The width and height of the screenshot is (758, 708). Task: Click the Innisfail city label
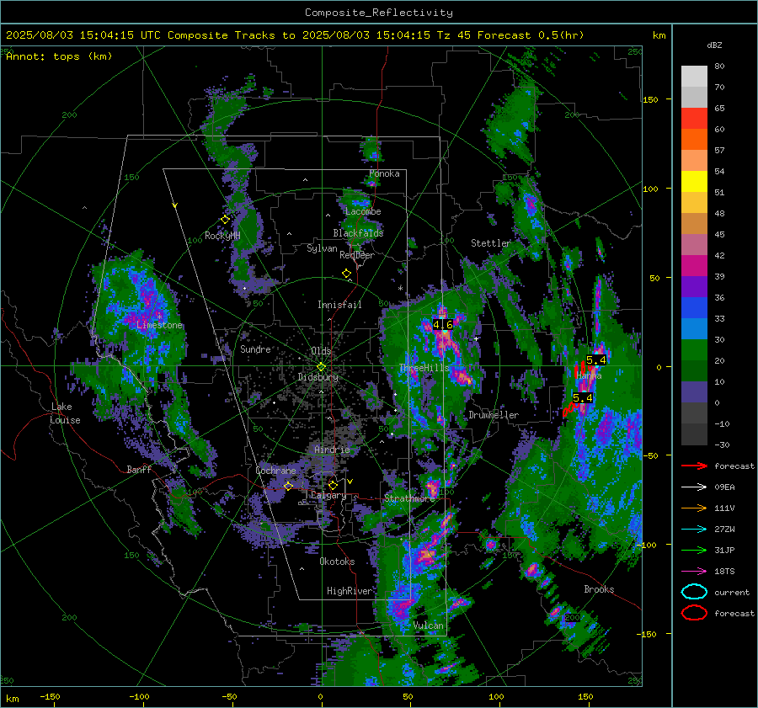click(339, 305)
